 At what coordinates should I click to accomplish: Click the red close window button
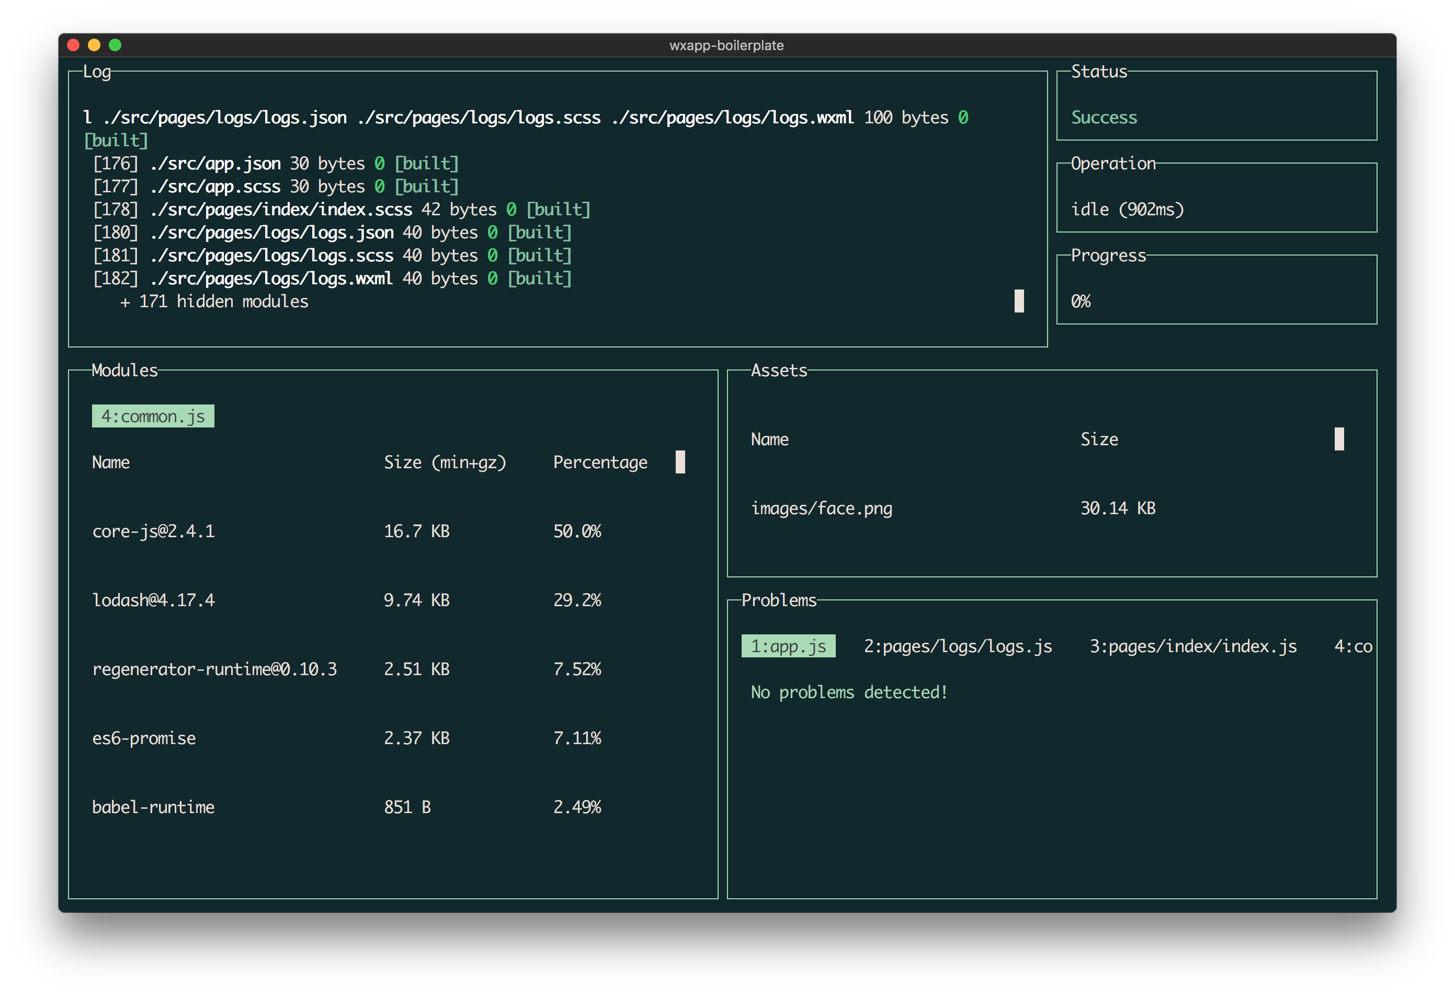click(x=73, y=45)
